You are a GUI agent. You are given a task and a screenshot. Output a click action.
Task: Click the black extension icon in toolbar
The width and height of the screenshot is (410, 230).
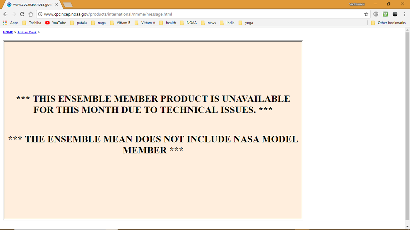point(395,14)
